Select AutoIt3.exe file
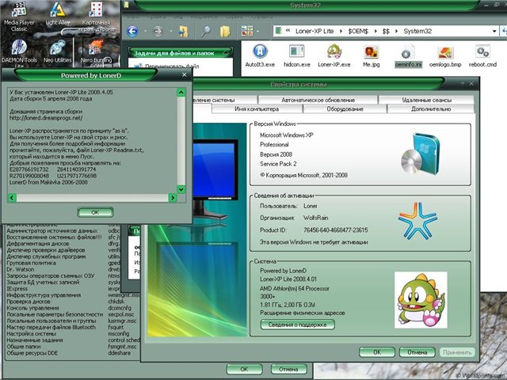Image resolution: width=507 pixels, height=380 pixels. tap(260, 56)
